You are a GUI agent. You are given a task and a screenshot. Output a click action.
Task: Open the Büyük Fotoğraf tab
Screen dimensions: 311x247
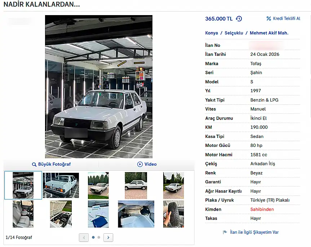pyautogui.click(x=54, y=164)
